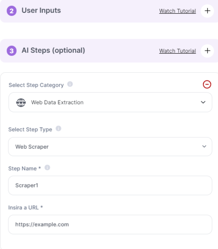The height and width of the screenshot is (249, 218).
Task: Open Watch Tutorial link for User Inputs
Action: 178,11
